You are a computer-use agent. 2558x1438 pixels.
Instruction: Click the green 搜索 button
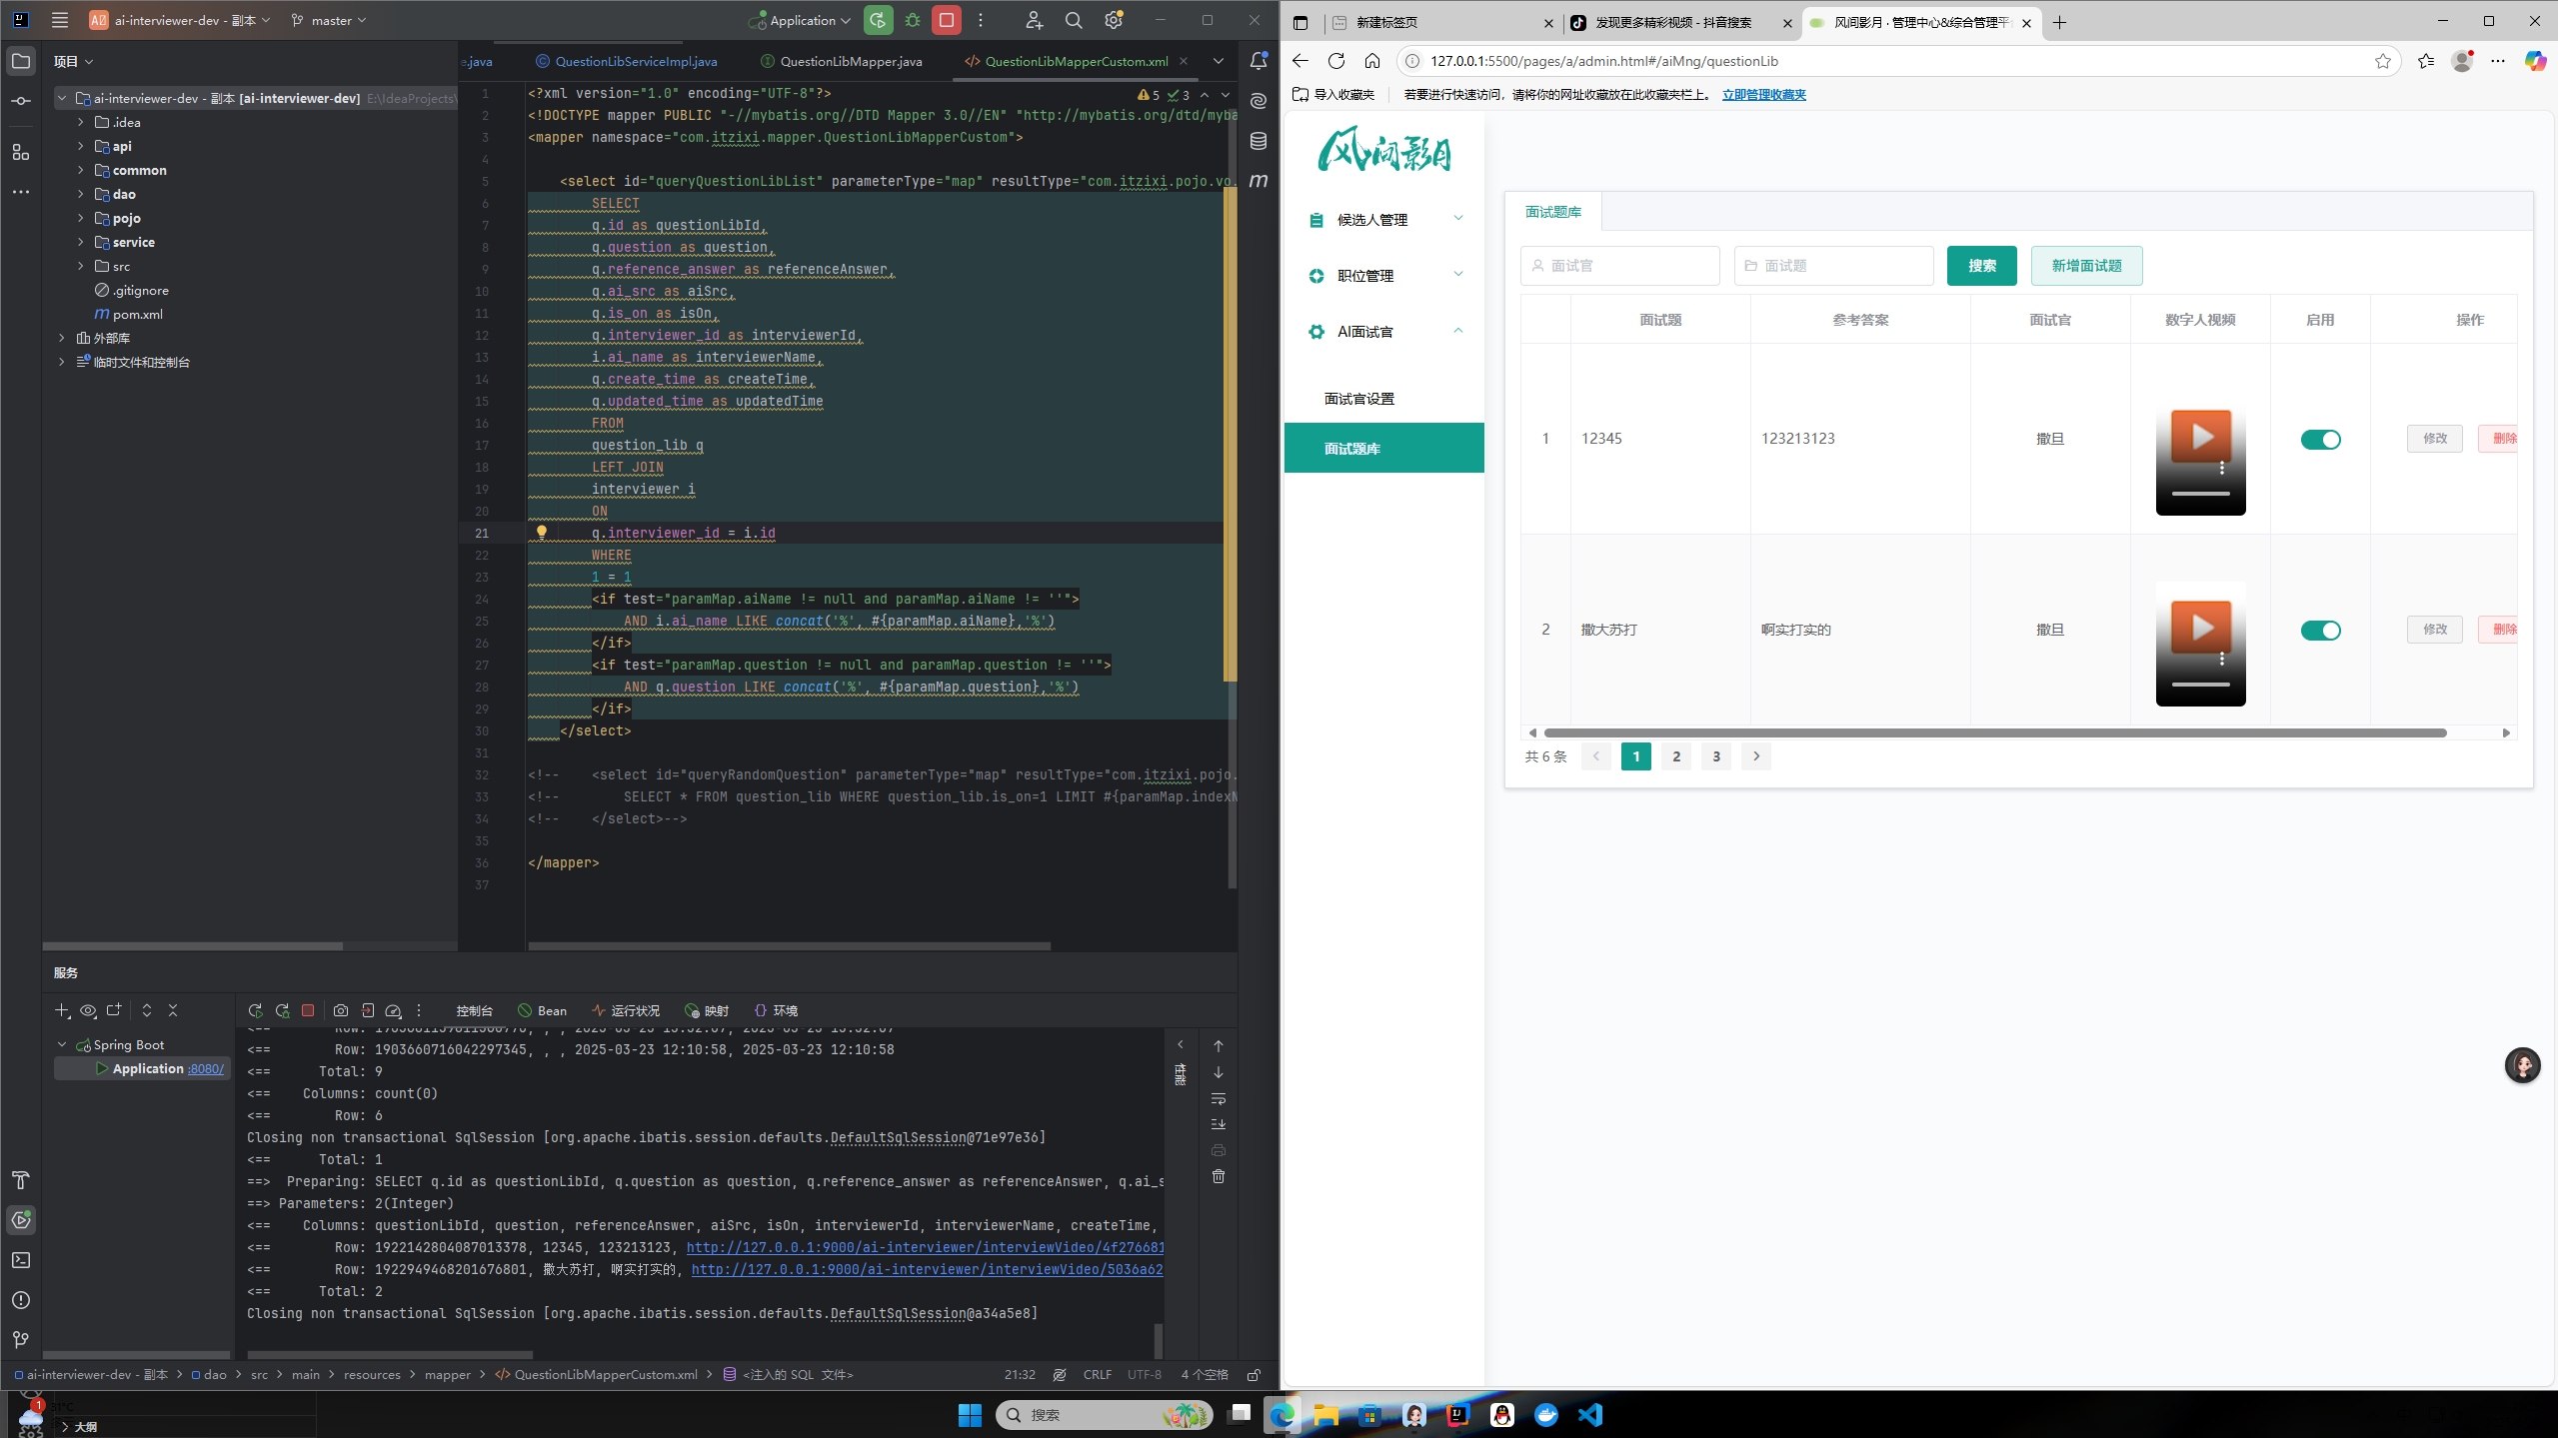coord(1981,266)
